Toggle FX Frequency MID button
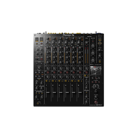The image size is (138, 138). pos(96,82)
